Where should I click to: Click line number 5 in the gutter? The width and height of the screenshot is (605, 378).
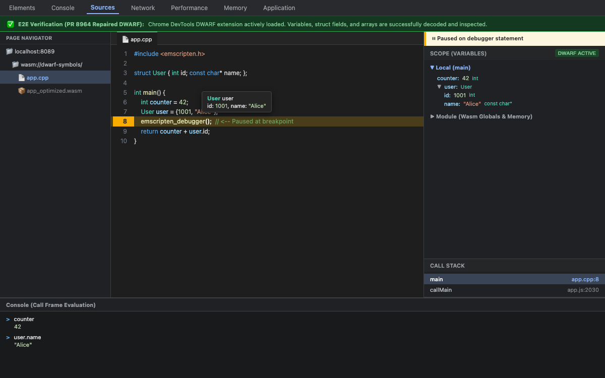(125, 93)
